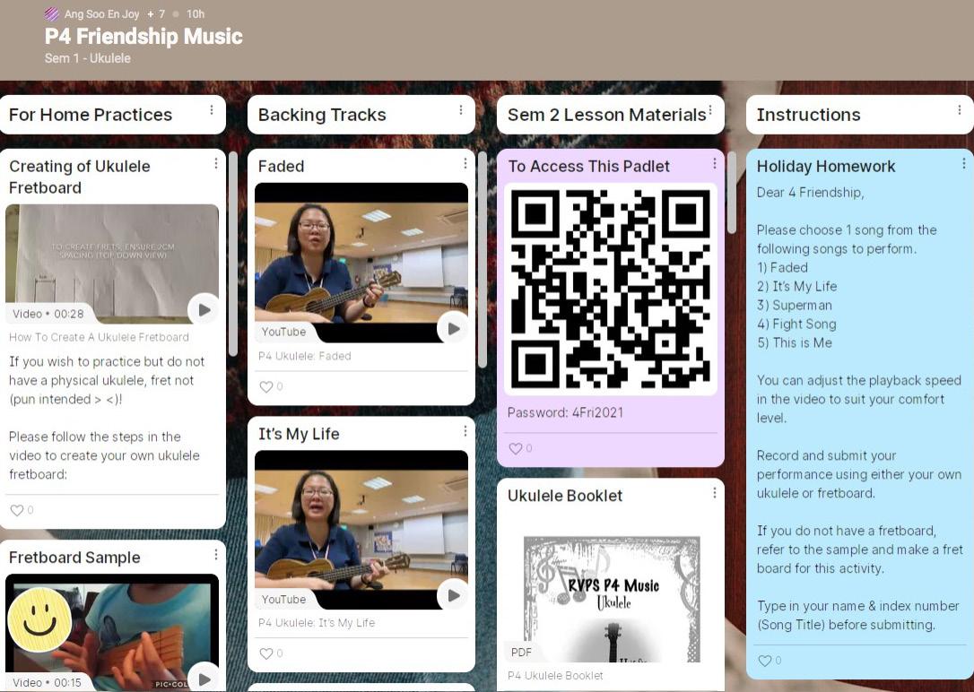Click the Padlet author avatar icon
Viewport: 974px width, 692px height.
[x=52, y=13]
